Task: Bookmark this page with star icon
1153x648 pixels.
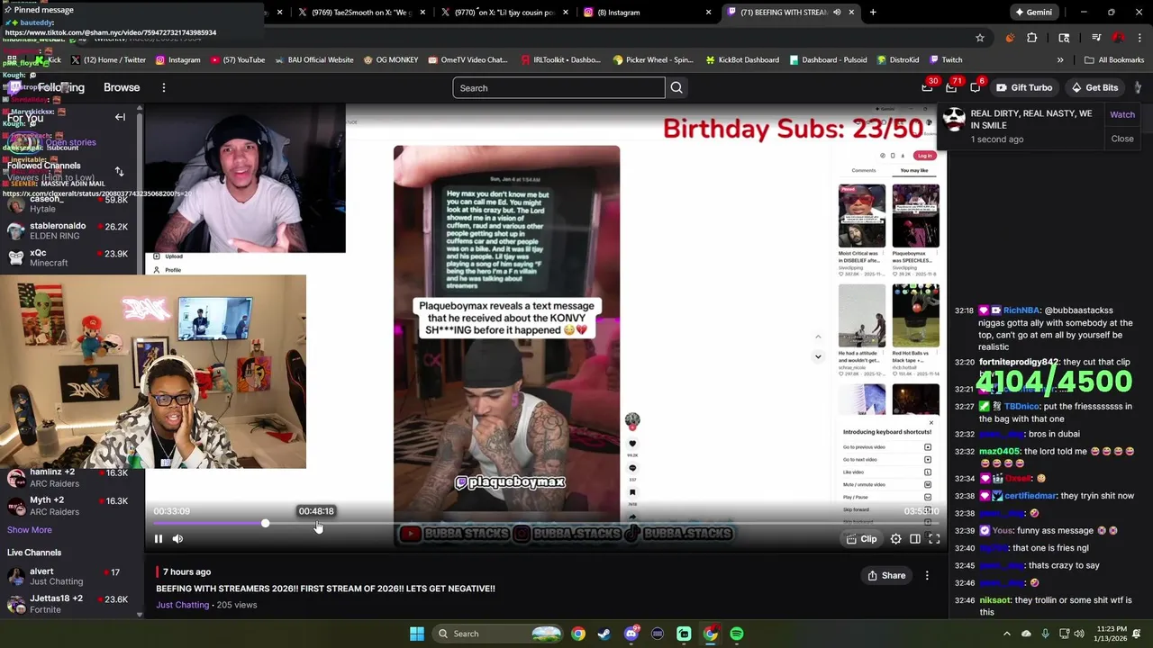Action: (x=980, y=38)
